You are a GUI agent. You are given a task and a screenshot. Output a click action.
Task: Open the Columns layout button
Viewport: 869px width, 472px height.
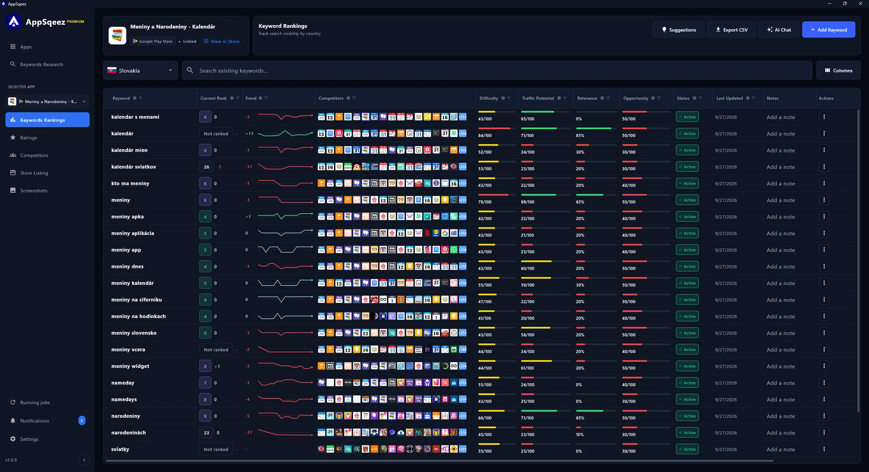838,71
